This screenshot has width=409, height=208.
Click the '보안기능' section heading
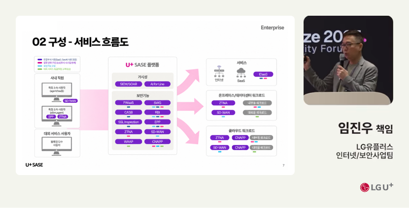[x=143, y=95]
